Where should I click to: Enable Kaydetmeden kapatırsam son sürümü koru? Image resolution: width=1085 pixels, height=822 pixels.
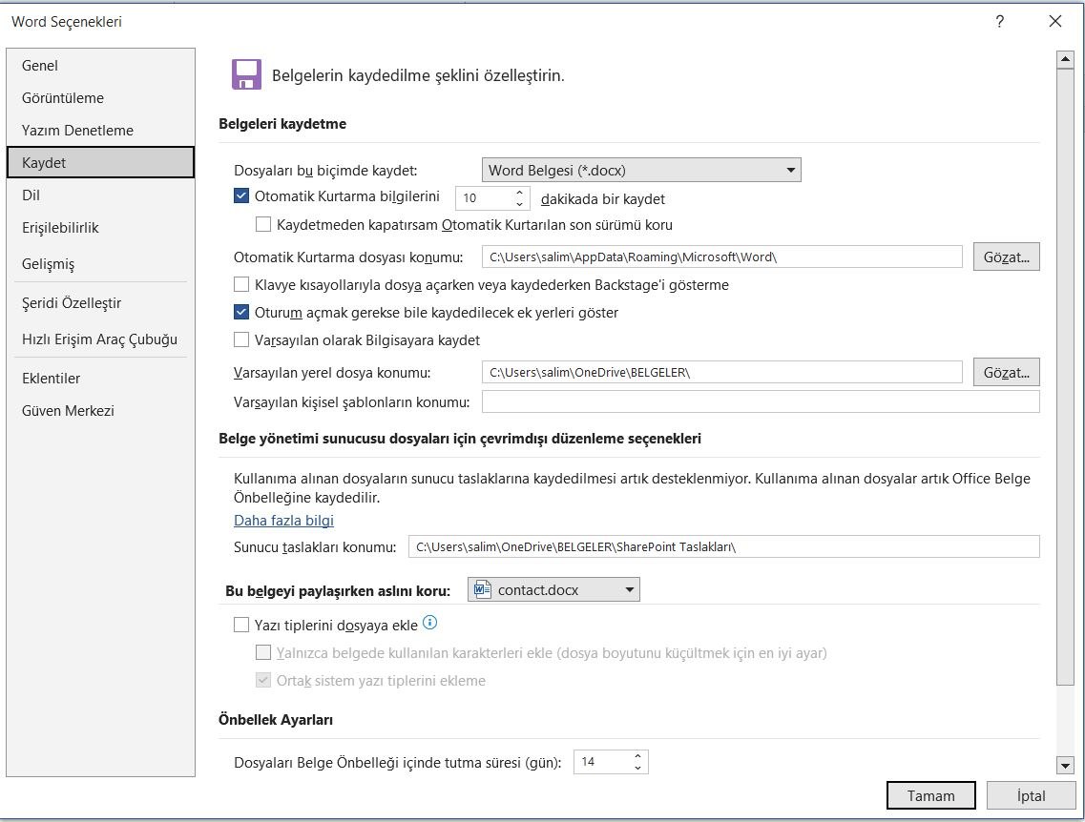pyautogui.click(x=263, y=224)
